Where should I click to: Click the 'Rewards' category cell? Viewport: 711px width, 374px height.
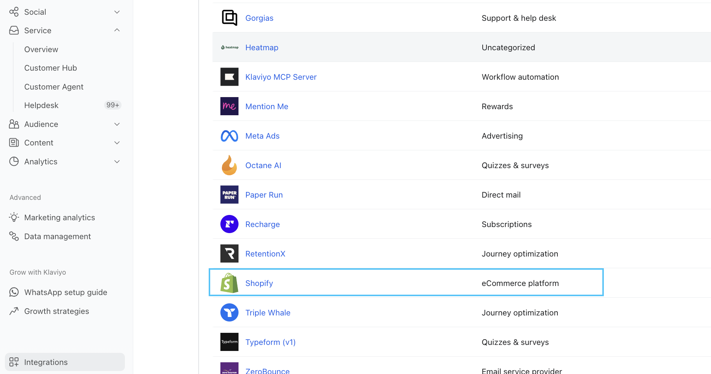[497, 106]
